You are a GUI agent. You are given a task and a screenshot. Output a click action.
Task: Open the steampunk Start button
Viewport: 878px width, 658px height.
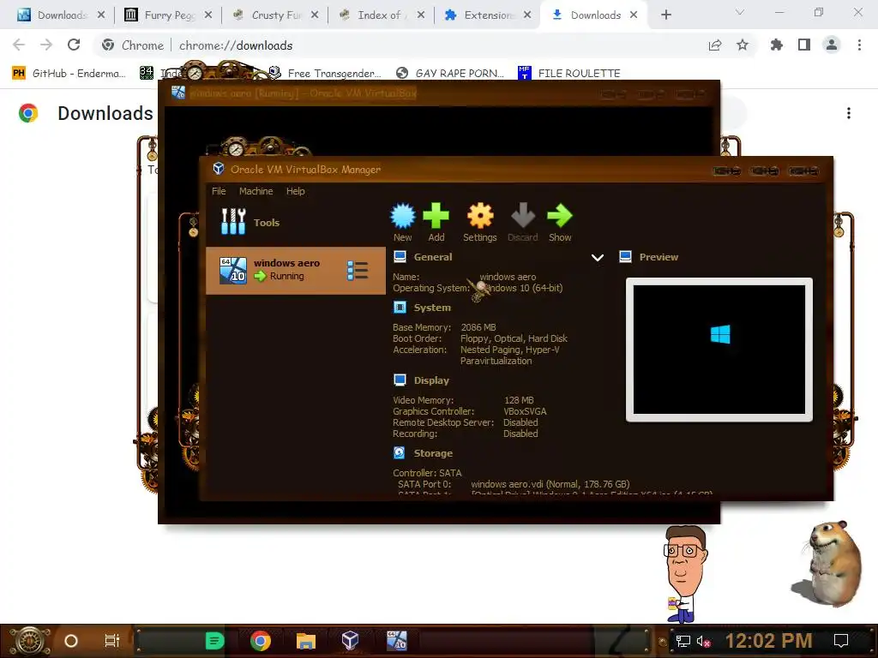[x=30, y=641]
